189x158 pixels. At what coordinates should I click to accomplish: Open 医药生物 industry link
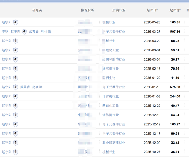click(x=109, y=78)
